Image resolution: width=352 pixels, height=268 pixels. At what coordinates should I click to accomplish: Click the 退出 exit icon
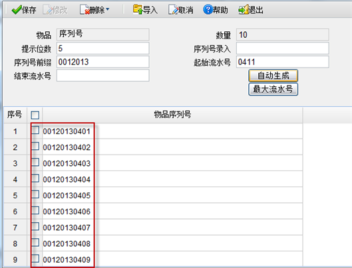pyautogui.click(x=244, y=10)
